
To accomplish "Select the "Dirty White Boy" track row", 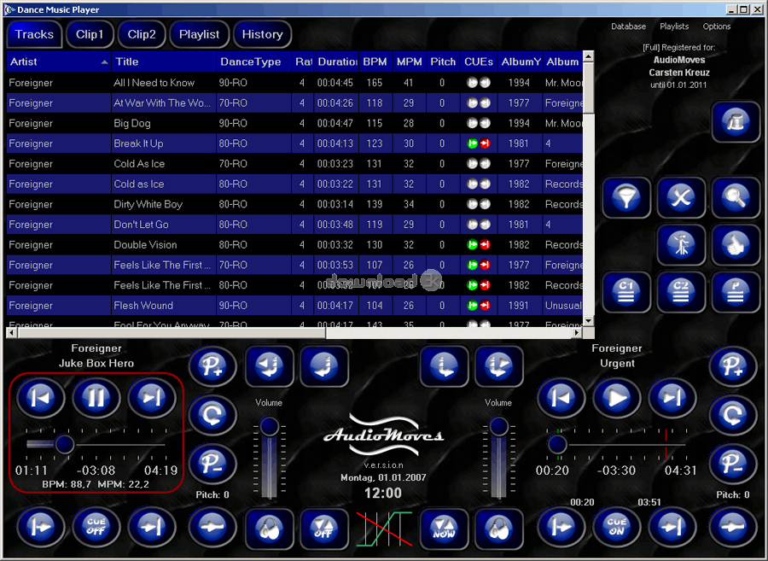I will [295, 204].
